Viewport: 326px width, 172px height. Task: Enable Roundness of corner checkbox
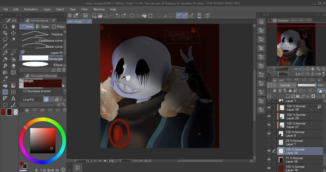tap(25, 91)
